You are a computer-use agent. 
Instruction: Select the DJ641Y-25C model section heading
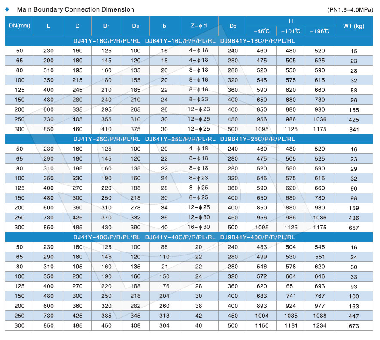pyautogui.click(x=180, y=139)
